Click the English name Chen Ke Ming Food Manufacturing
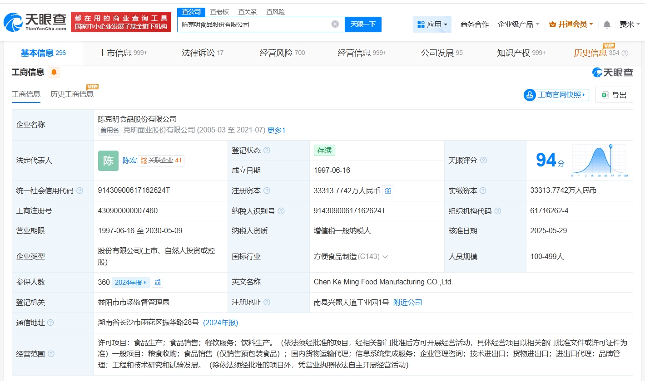The image size is (645, 381). [x=383, y=282]
